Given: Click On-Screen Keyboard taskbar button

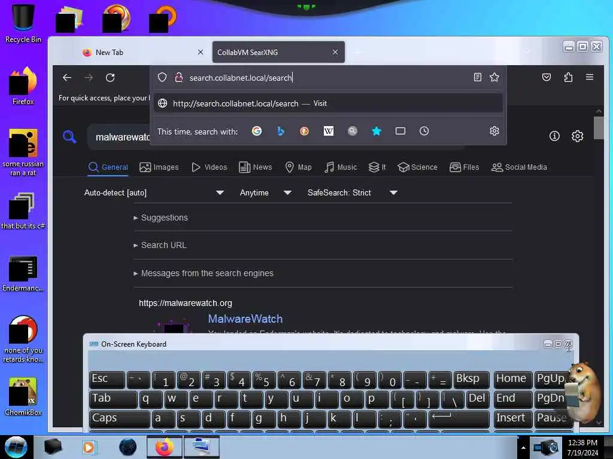Looking at the screenshot, I should (201, 447).
